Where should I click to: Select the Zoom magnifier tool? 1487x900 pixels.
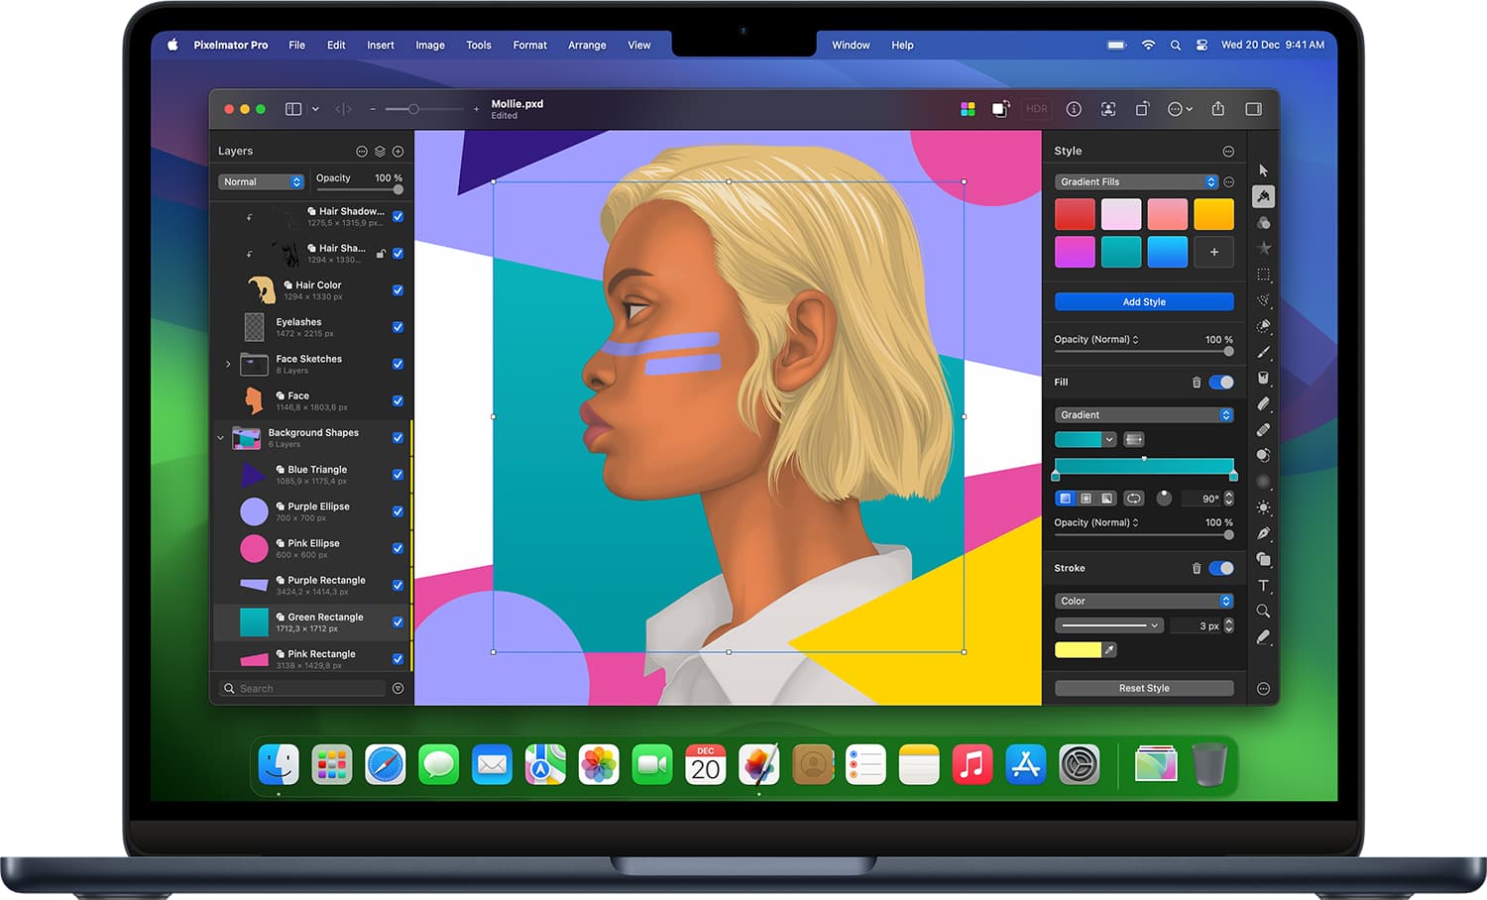click(1263, 611)
